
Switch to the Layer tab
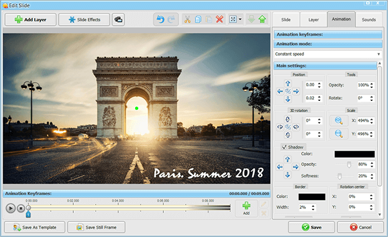click(x=314, y=19)
